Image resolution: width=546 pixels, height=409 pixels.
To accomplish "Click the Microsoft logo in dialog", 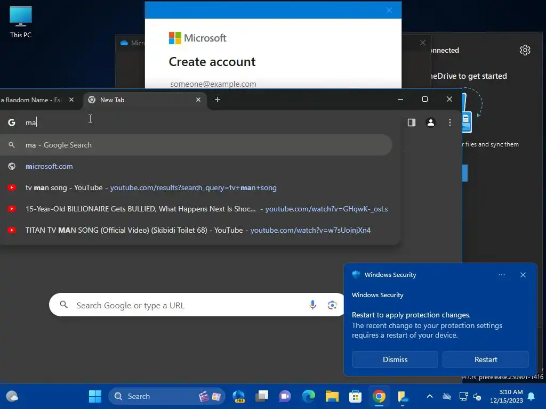I will coord(197,38).
